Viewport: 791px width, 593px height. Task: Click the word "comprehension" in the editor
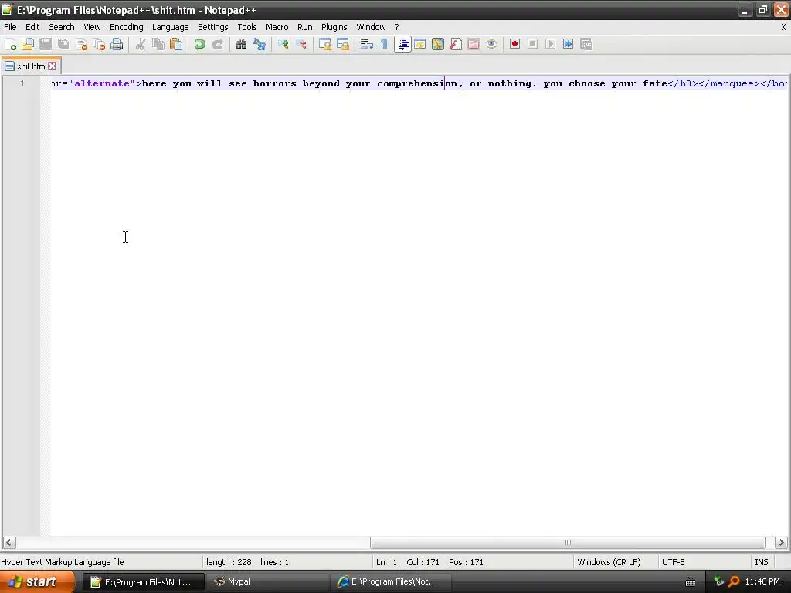coord(417,83)
